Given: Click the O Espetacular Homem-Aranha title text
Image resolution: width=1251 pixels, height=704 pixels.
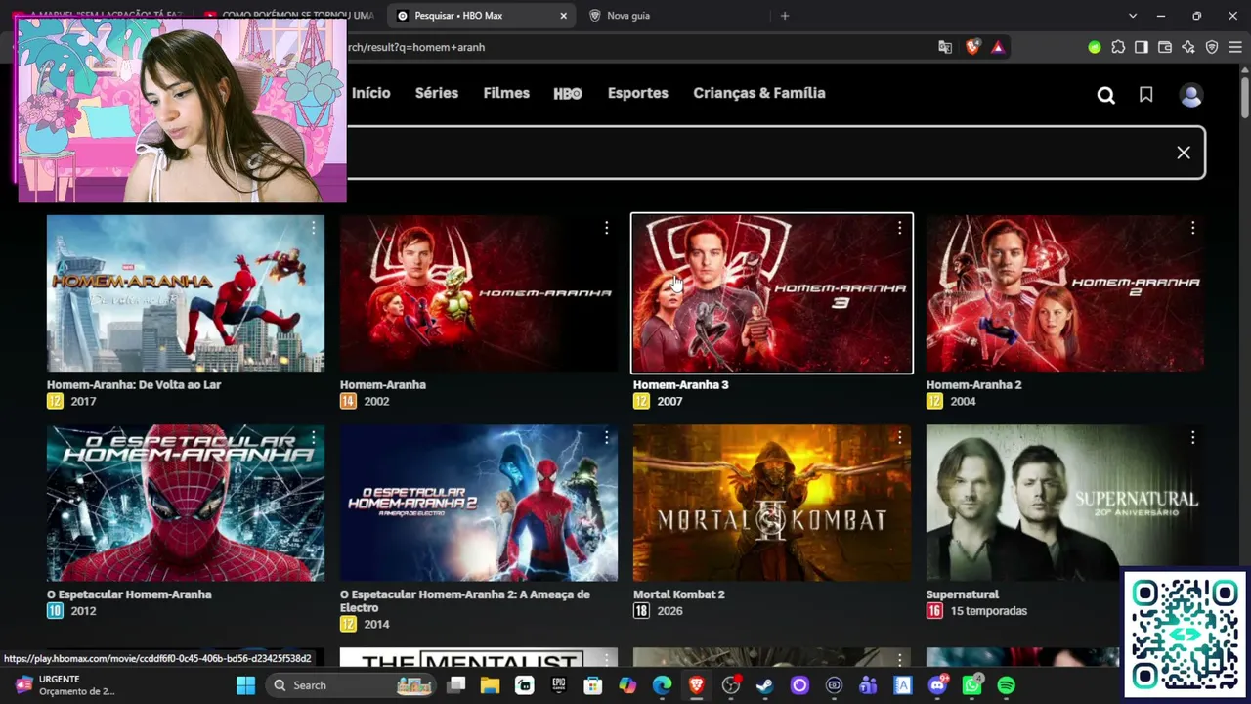Looking at the screenshot, I should [129, 594].
